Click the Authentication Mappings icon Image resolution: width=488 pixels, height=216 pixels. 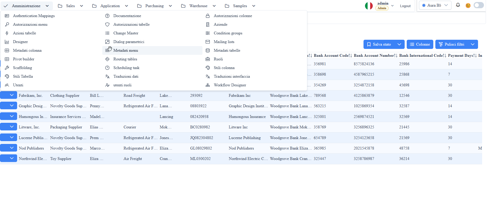pyautogui.click(x=7, y=16)
